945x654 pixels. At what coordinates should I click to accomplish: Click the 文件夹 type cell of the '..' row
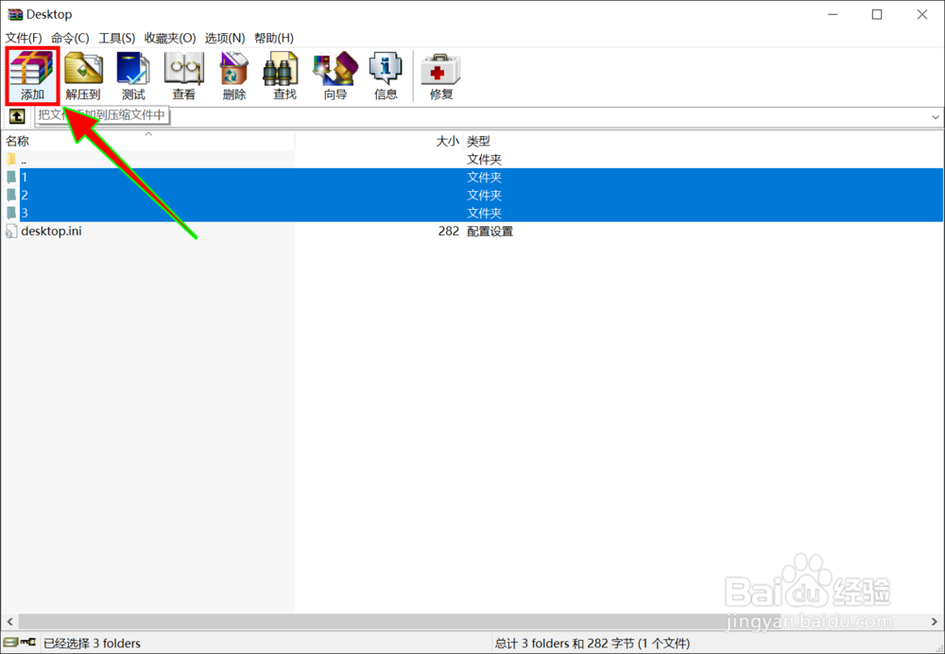click(x=484, y=159)
